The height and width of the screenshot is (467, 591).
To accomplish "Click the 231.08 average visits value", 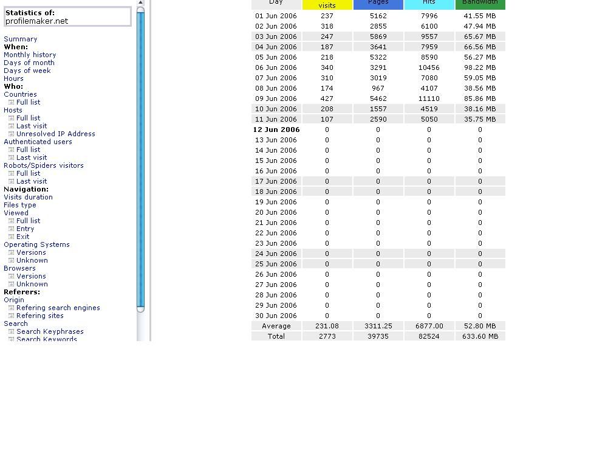I will point(327,326).
